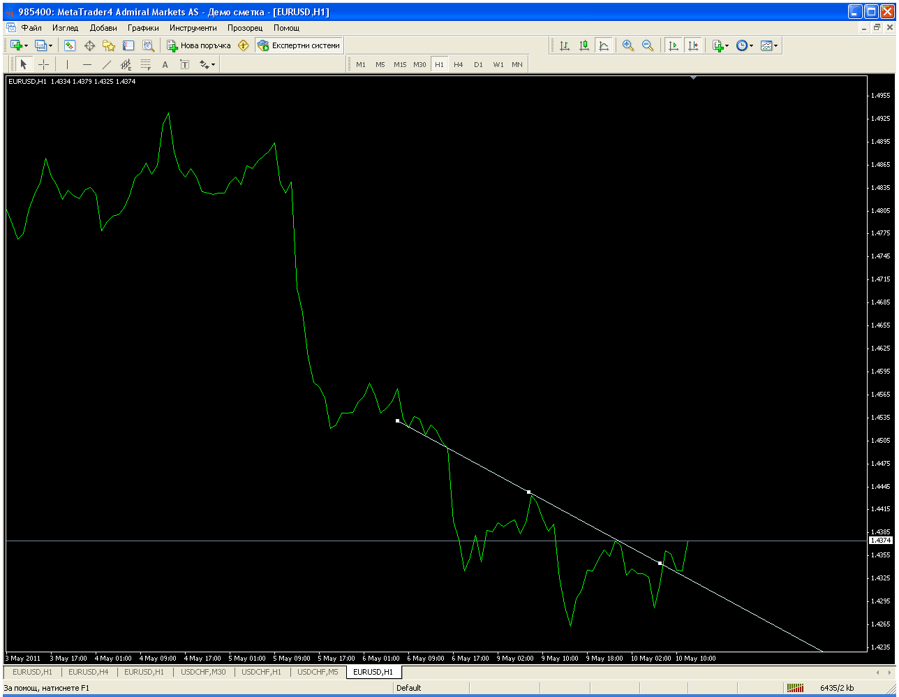Open the Terminal window icon
Viewport: 899px width, 697px height.
[128, 45]
